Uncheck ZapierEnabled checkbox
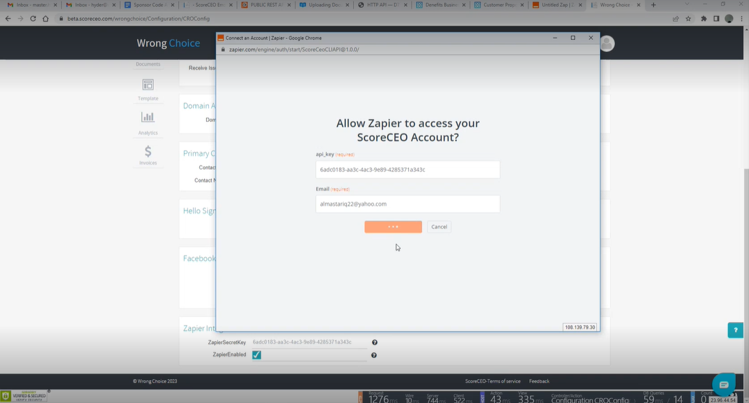Screen dimensions: 749x403 (257, 355)
